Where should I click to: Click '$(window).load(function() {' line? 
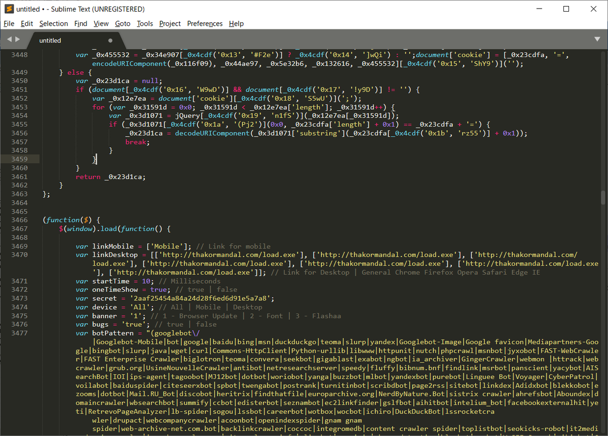115,229
